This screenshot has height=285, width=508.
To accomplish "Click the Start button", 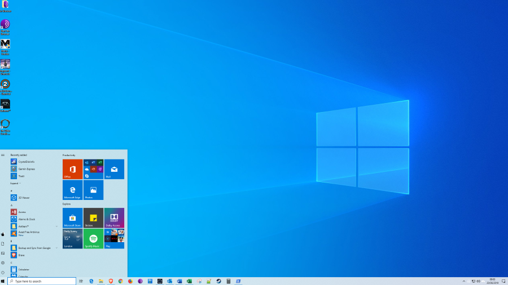I will click(x=3, y=281).
